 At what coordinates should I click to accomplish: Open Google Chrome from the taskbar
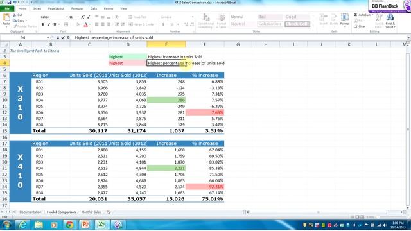click(x=69, y=225)
